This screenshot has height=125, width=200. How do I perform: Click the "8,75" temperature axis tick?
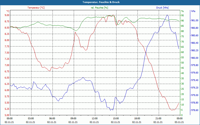coord(7,21)
